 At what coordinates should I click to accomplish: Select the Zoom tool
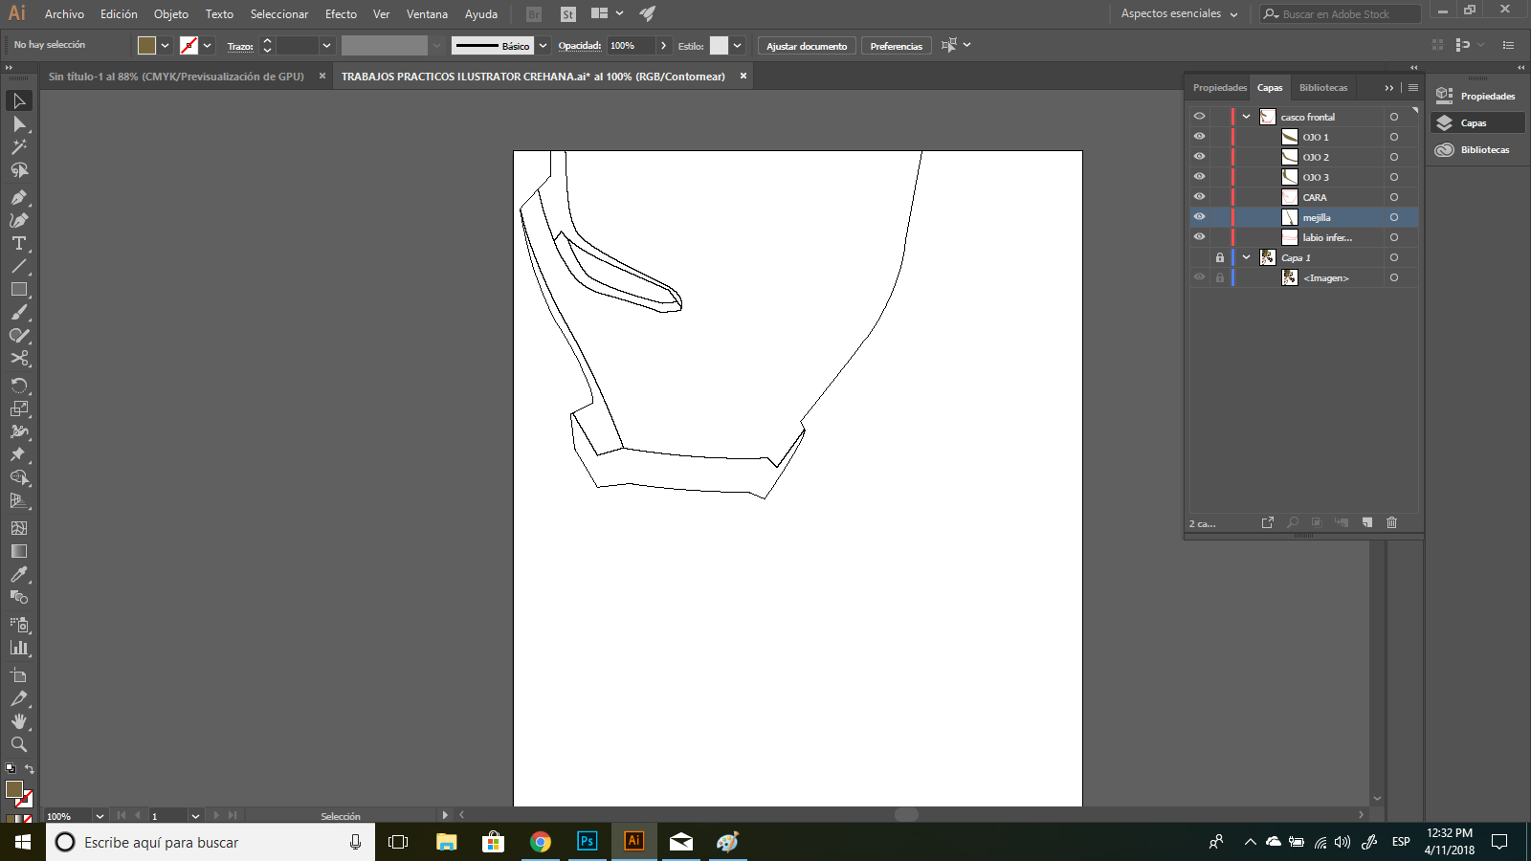pyautogui.click(x=18, y=744)
